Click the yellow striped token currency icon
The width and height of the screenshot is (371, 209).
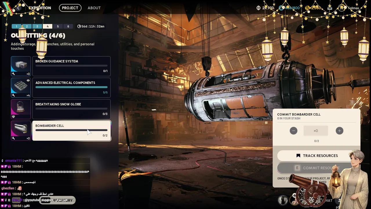(x=307, y=8)
